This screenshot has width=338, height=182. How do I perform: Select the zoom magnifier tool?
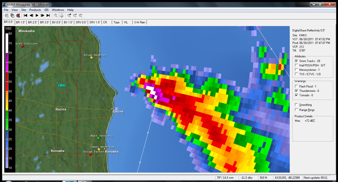point(56,16)
